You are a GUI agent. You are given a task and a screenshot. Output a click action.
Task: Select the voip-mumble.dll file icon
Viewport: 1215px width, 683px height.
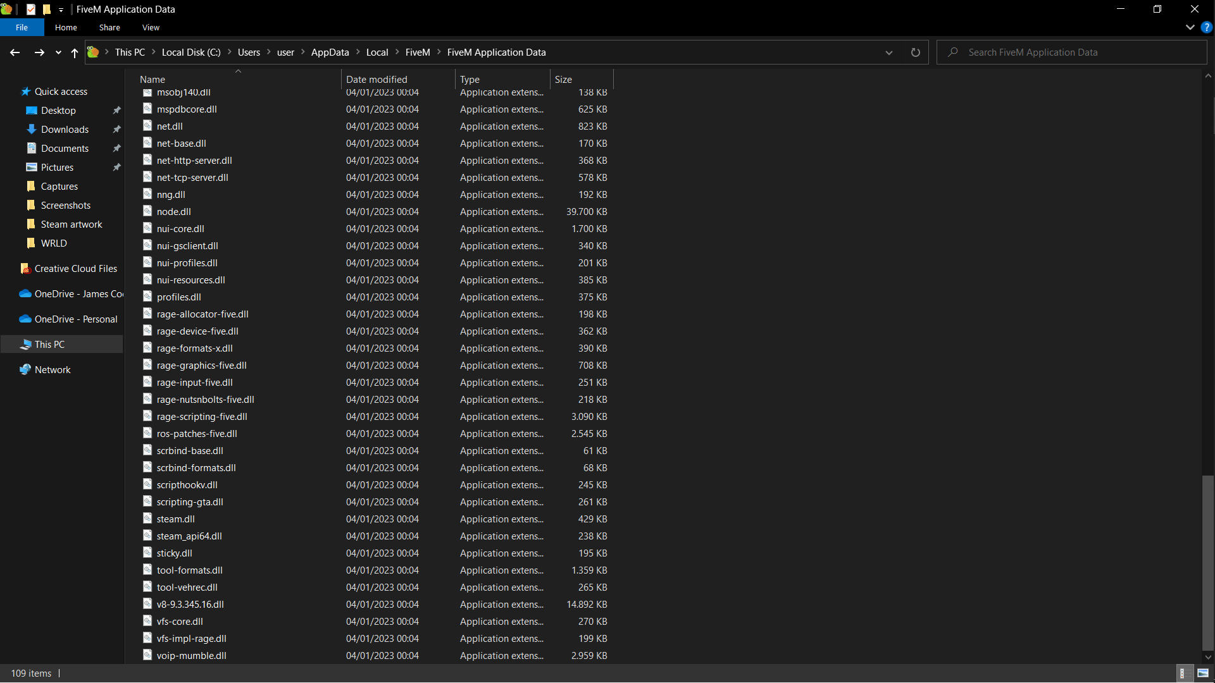(147, 655)
